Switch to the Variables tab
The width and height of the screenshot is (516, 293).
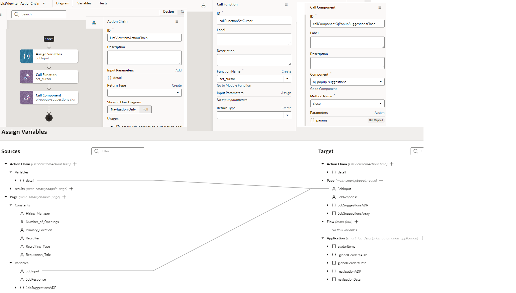84,3
